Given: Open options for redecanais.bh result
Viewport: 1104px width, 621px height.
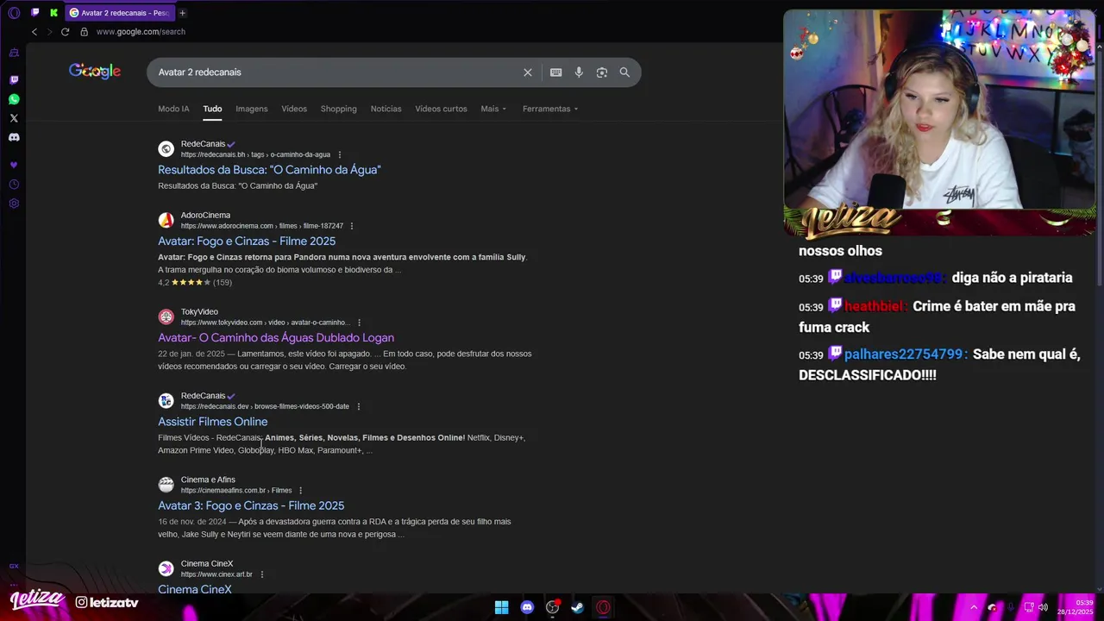Looking at the screenshot, I should [340, 155].
